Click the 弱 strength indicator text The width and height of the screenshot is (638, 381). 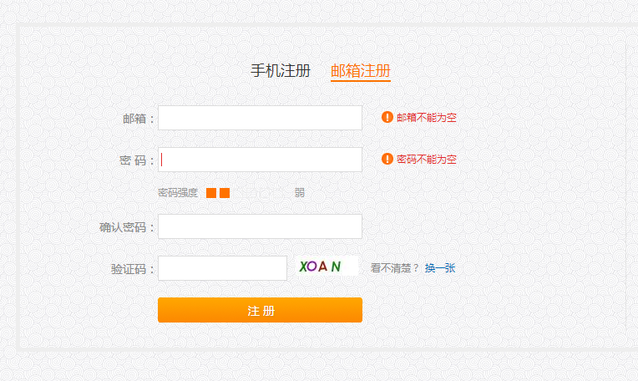(300, 192)
